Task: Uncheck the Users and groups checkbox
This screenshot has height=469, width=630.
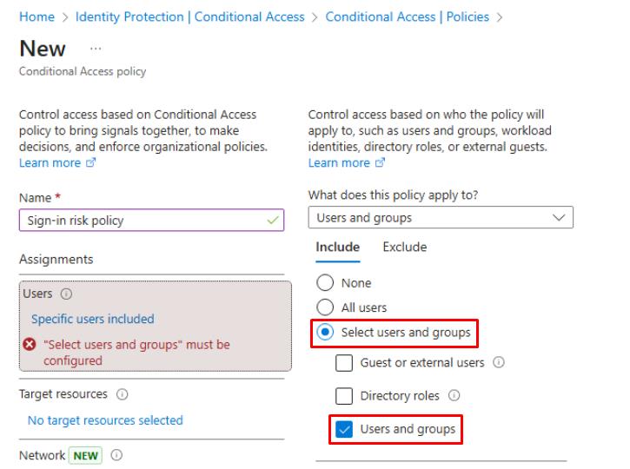Action: (x=344, y=430)
